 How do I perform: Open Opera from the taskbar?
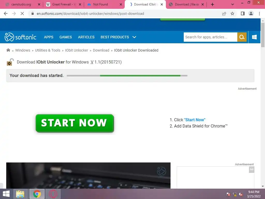coord(53,194)
